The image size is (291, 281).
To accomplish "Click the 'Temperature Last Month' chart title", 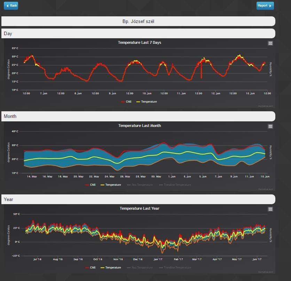I will click(x=140, y=126).
